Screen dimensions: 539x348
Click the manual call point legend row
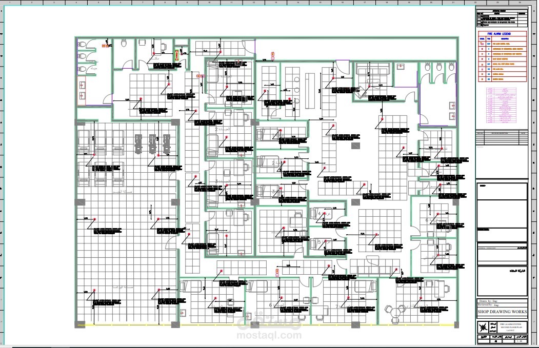point(503,64)
